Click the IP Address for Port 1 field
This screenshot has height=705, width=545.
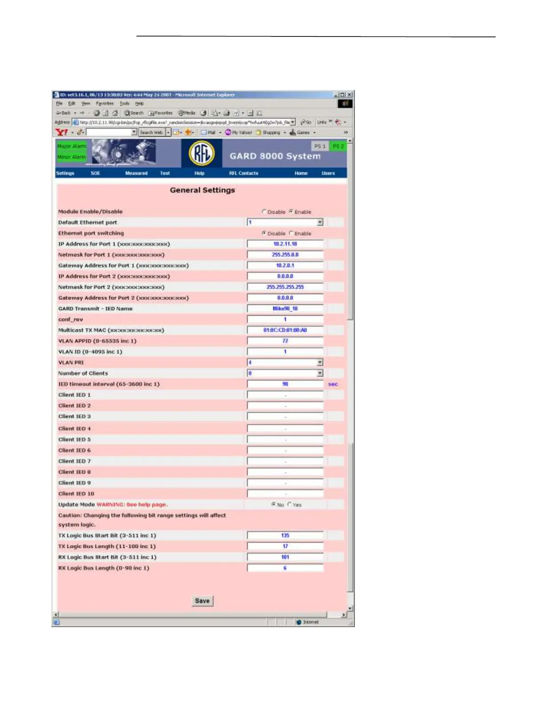(x=285, y=244)
